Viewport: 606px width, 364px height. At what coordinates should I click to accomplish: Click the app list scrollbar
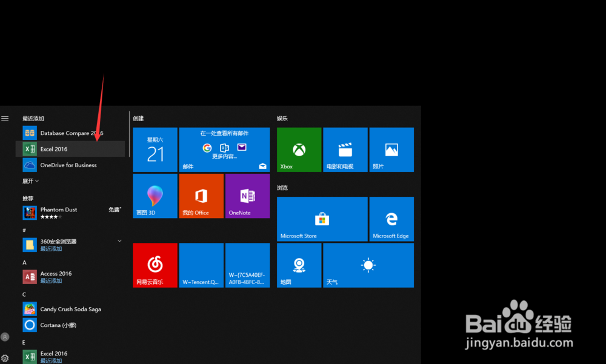coord(129,134)
